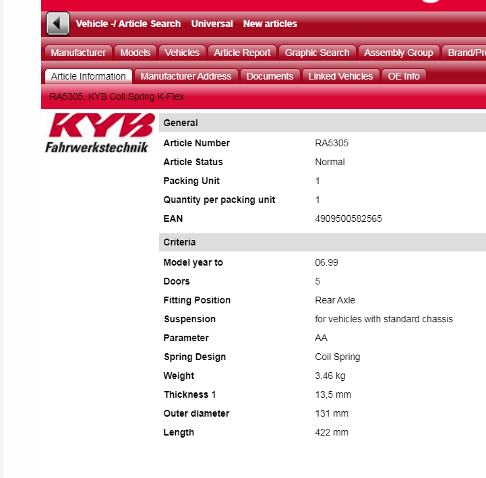Open Vehicle -/ Article Search

pos(128,24)
